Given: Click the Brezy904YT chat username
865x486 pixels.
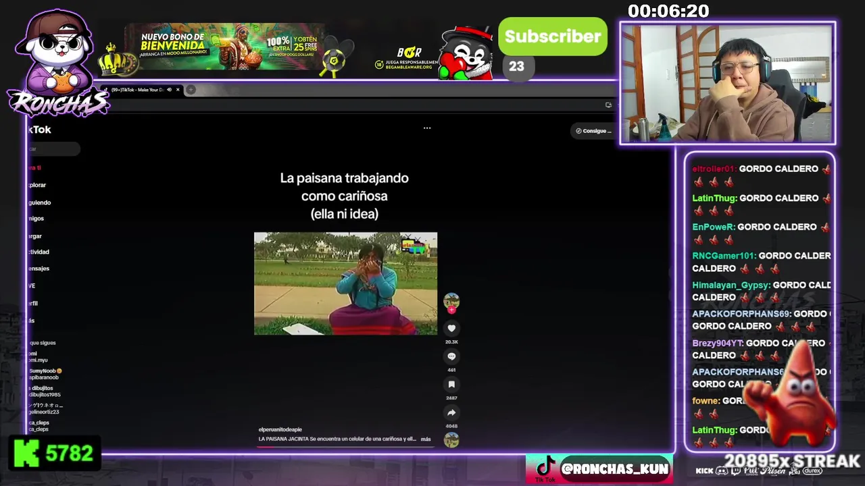Looking at the screenshot, I should coord(717,344).
